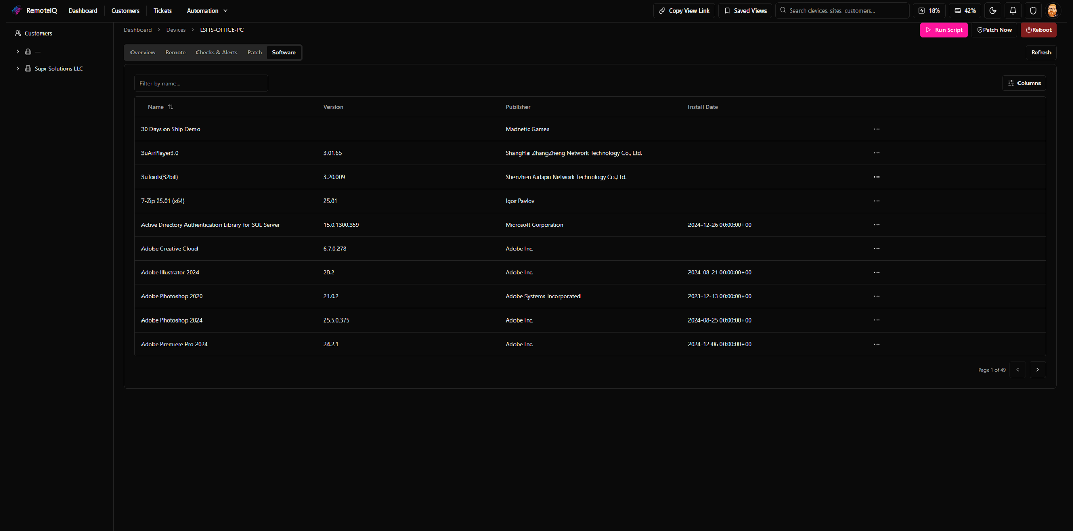Open row actions for 7-Zip 25.01
Screen dimensions: 1073x531
tap(877, 201)
